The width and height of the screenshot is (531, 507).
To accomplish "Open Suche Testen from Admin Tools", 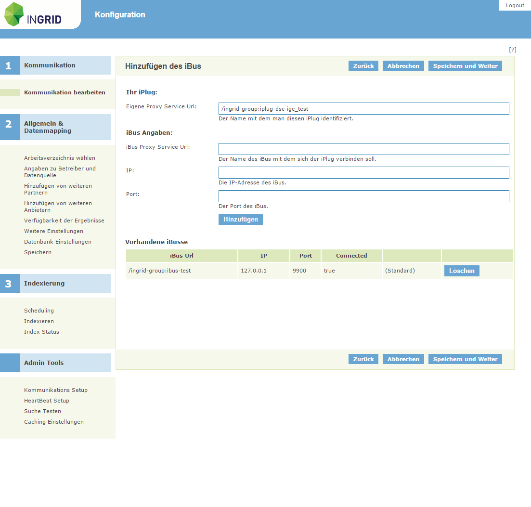I will pyautogui.click(x=42, y=411).
